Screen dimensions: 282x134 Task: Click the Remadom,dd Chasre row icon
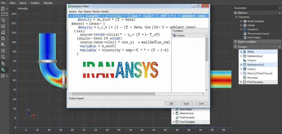245,34
